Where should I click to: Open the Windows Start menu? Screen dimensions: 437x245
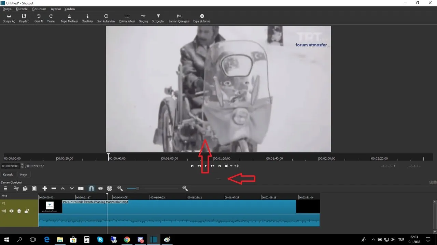click(6, 240)
